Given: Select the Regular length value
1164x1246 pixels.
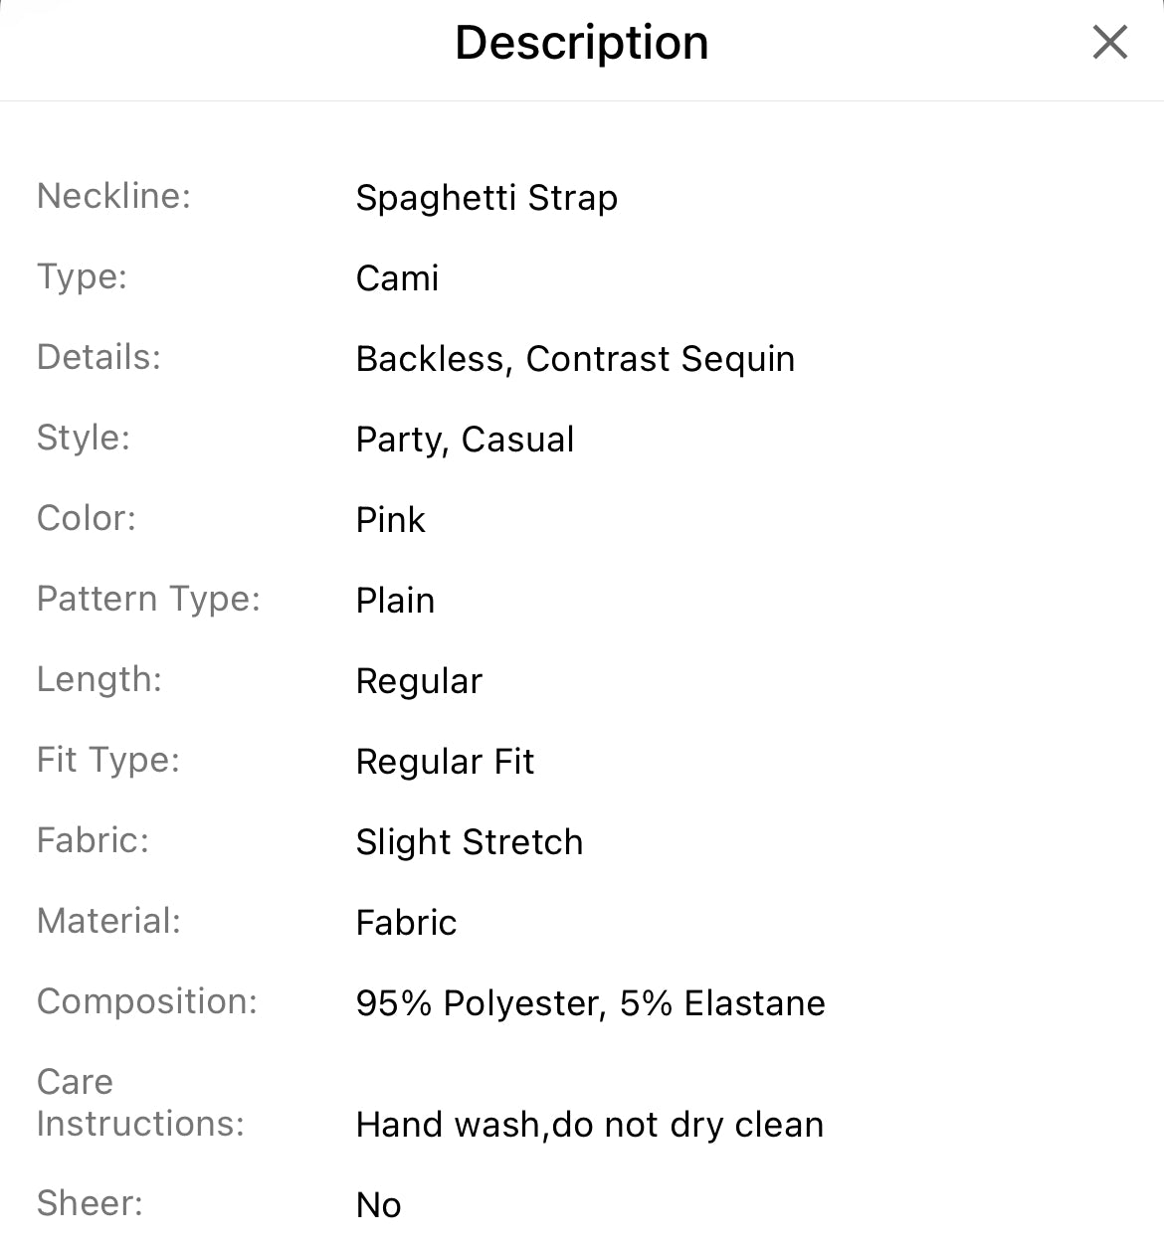Looking at the screenshot, I should (419, 681).
